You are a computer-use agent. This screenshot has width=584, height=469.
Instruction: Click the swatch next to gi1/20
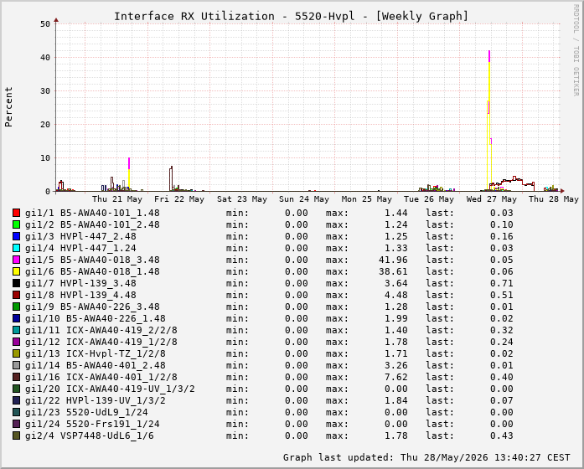(16, 389)
